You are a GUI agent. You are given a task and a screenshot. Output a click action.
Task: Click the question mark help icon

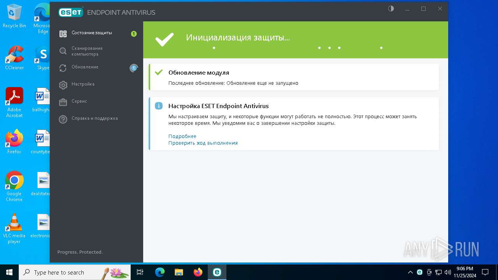pyautogui.click(x=63, y=119)
